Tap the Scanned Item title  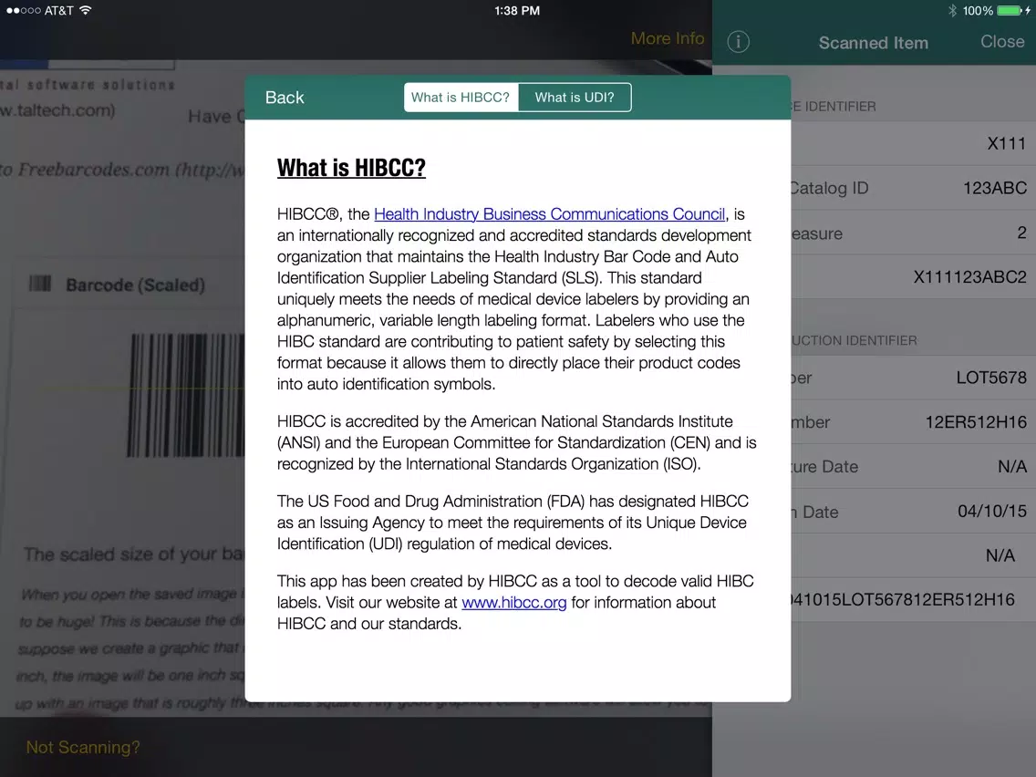point(874,43)
